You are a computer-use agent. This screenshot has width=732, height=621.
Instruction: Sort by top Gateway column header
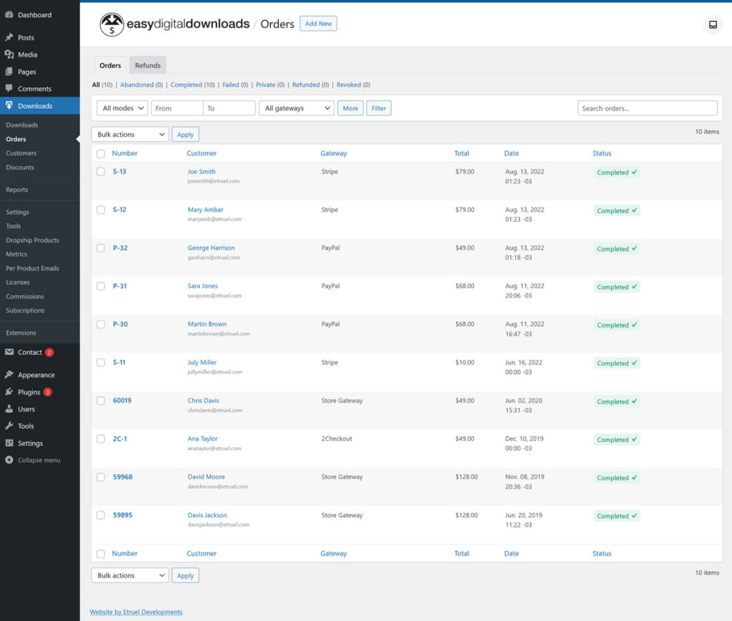[x=333, y=153]
